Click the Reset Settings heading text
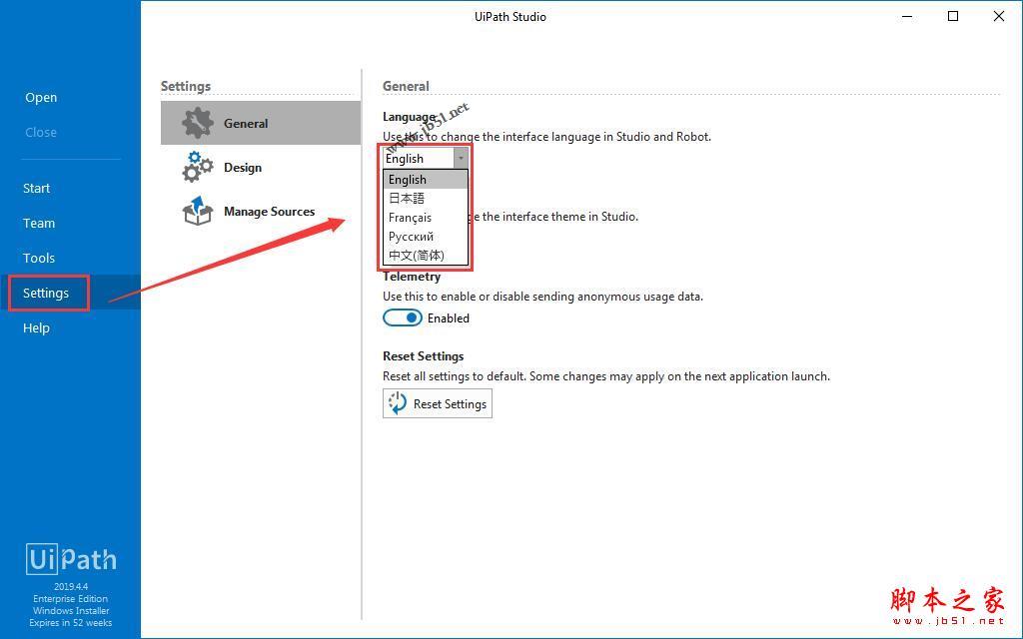 click(x=424, y=356)
